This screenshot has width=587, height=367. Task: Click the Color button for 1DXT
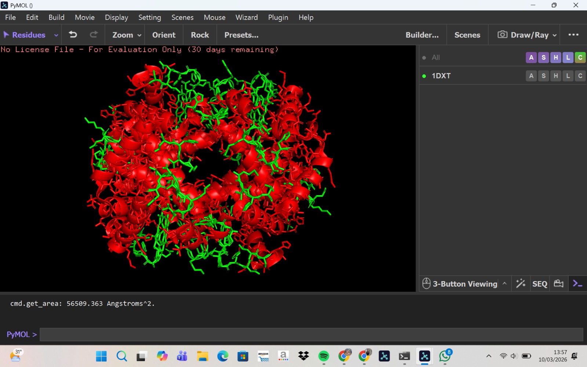(580, 76)
